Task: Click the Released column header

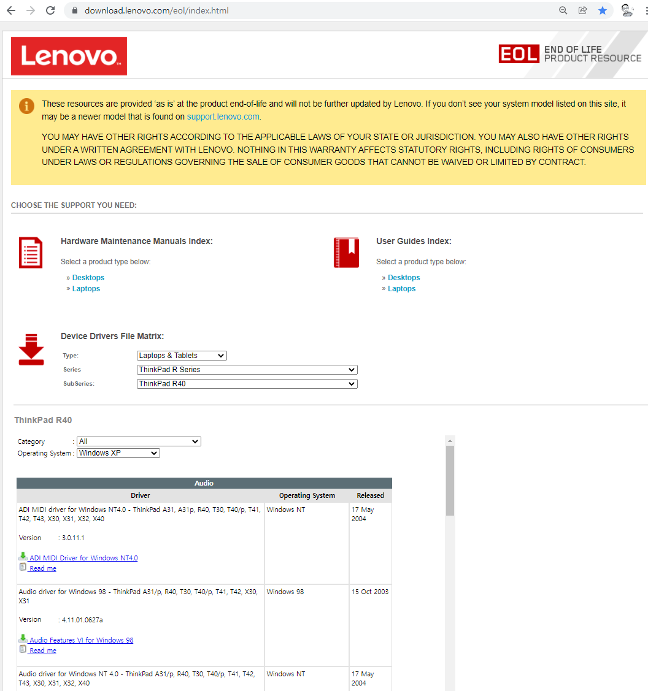Action: [371, 495]
